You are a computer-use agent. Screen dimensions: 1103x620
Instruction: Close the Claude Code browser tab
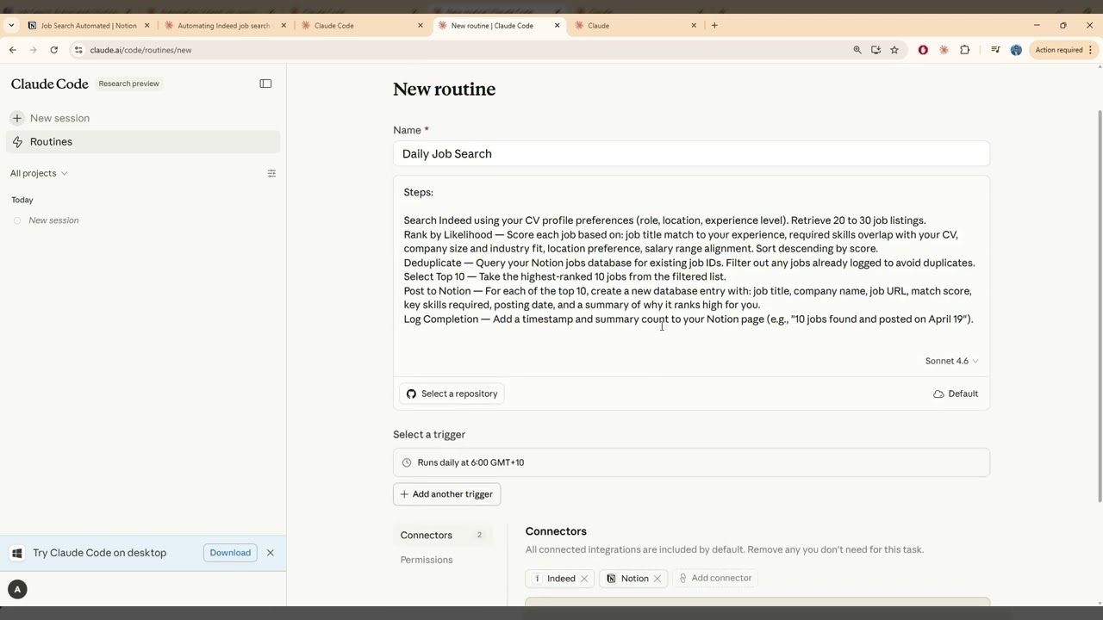click(421, 26)
